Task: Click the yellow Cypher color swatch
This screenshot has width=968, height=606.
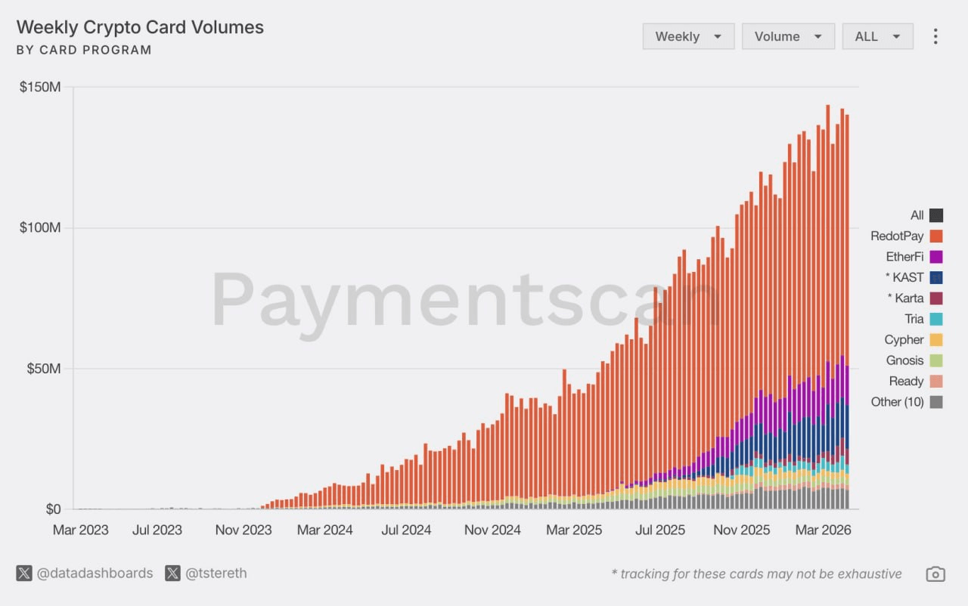Action: point(936,340)
